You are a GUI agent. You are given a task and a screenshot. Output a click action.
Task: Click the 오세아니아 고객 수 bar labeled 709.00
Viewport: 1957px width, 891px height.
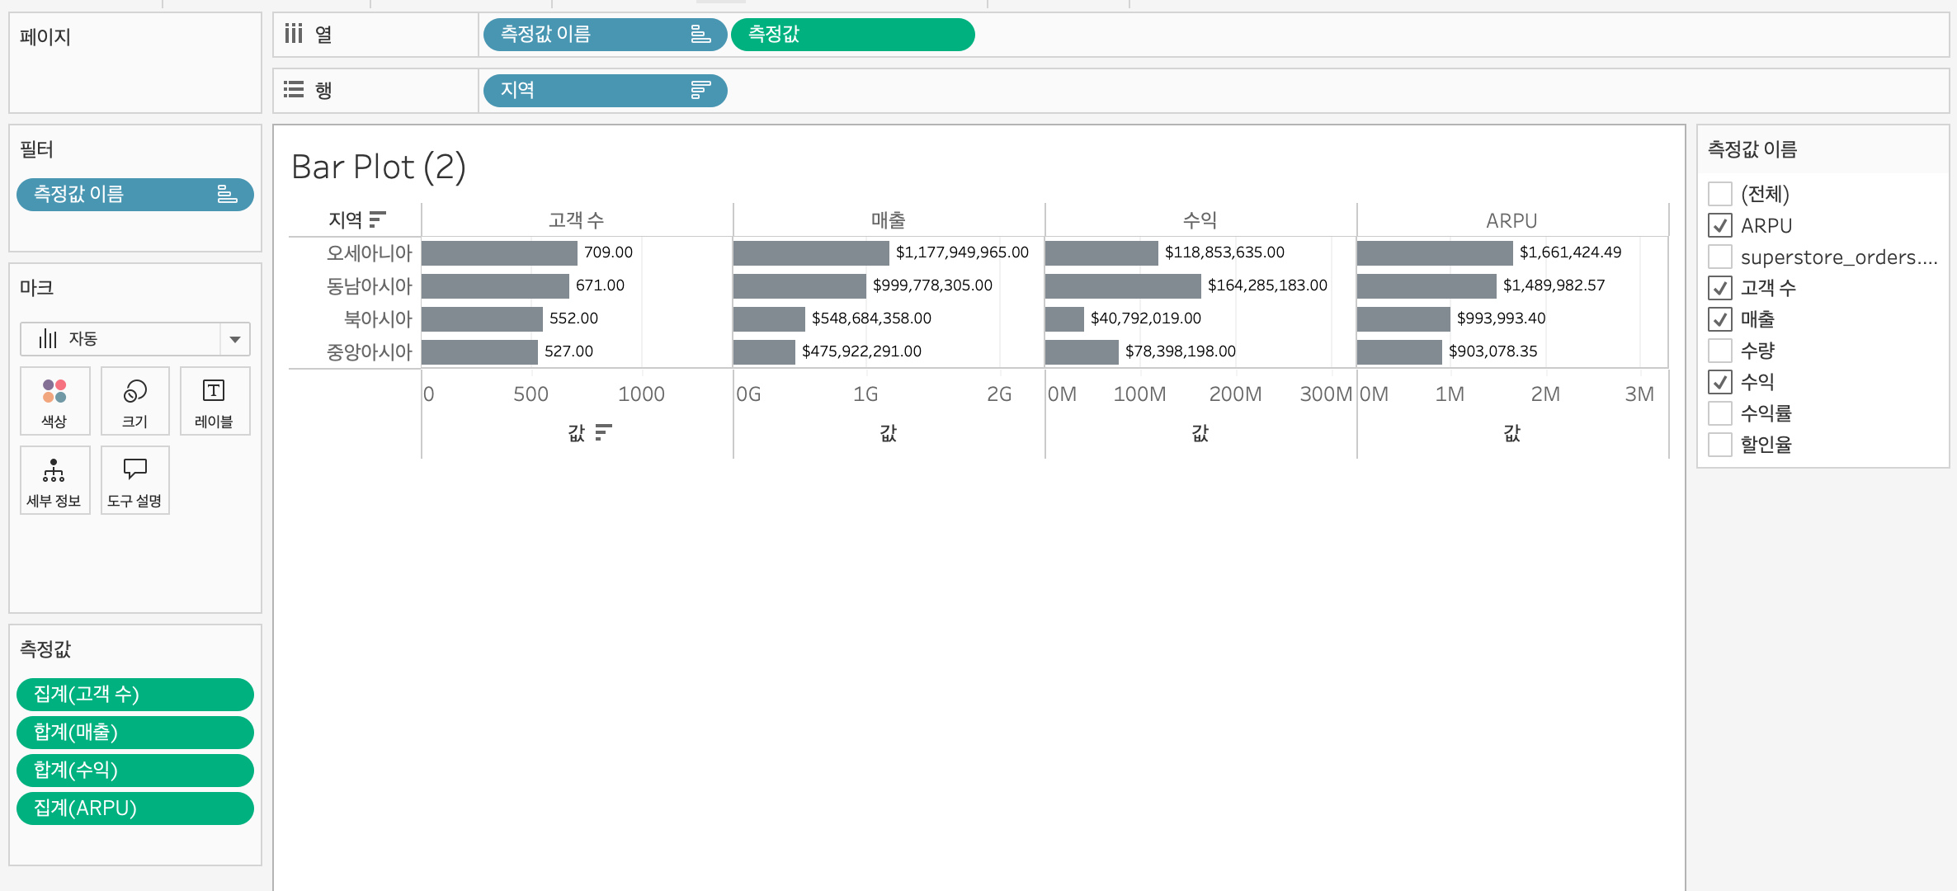pyautogui.click(x=499, y=252)
